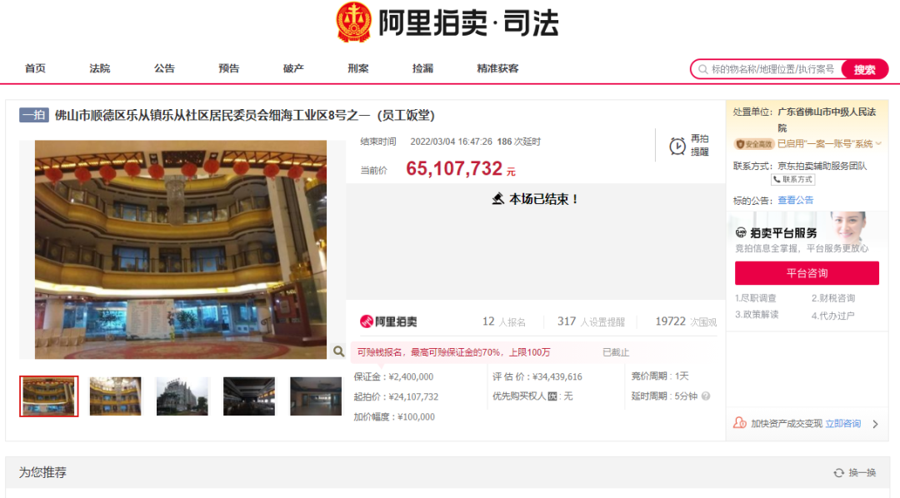Click the 已截止 status text
The height and width of the screenshot is (498, 900).
click(x=616, y=352)
